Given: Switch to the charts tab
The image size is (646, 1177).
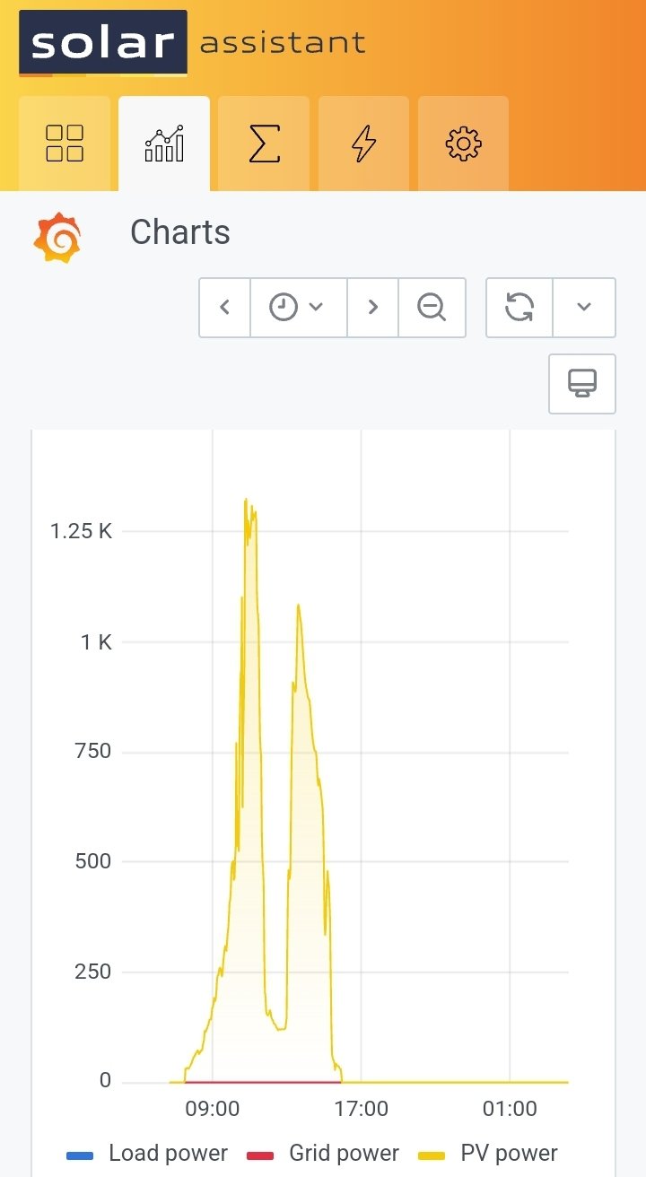Looking at the screenshot, I should click(x=164, y=144).
